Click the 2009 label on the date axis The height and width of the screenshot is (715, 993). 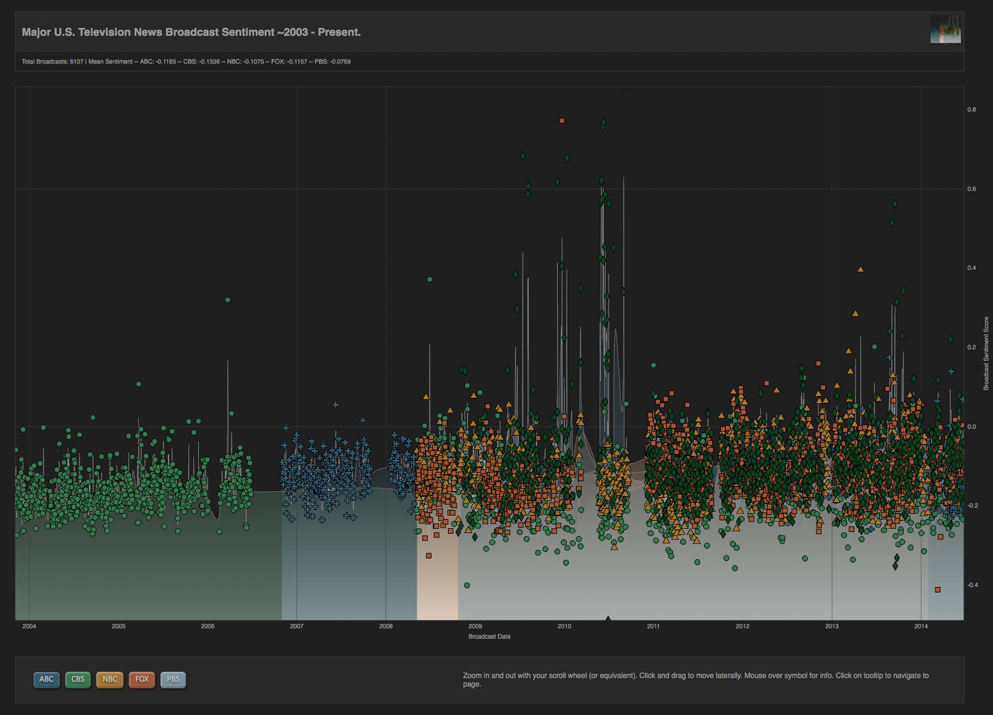coord(475,626)
